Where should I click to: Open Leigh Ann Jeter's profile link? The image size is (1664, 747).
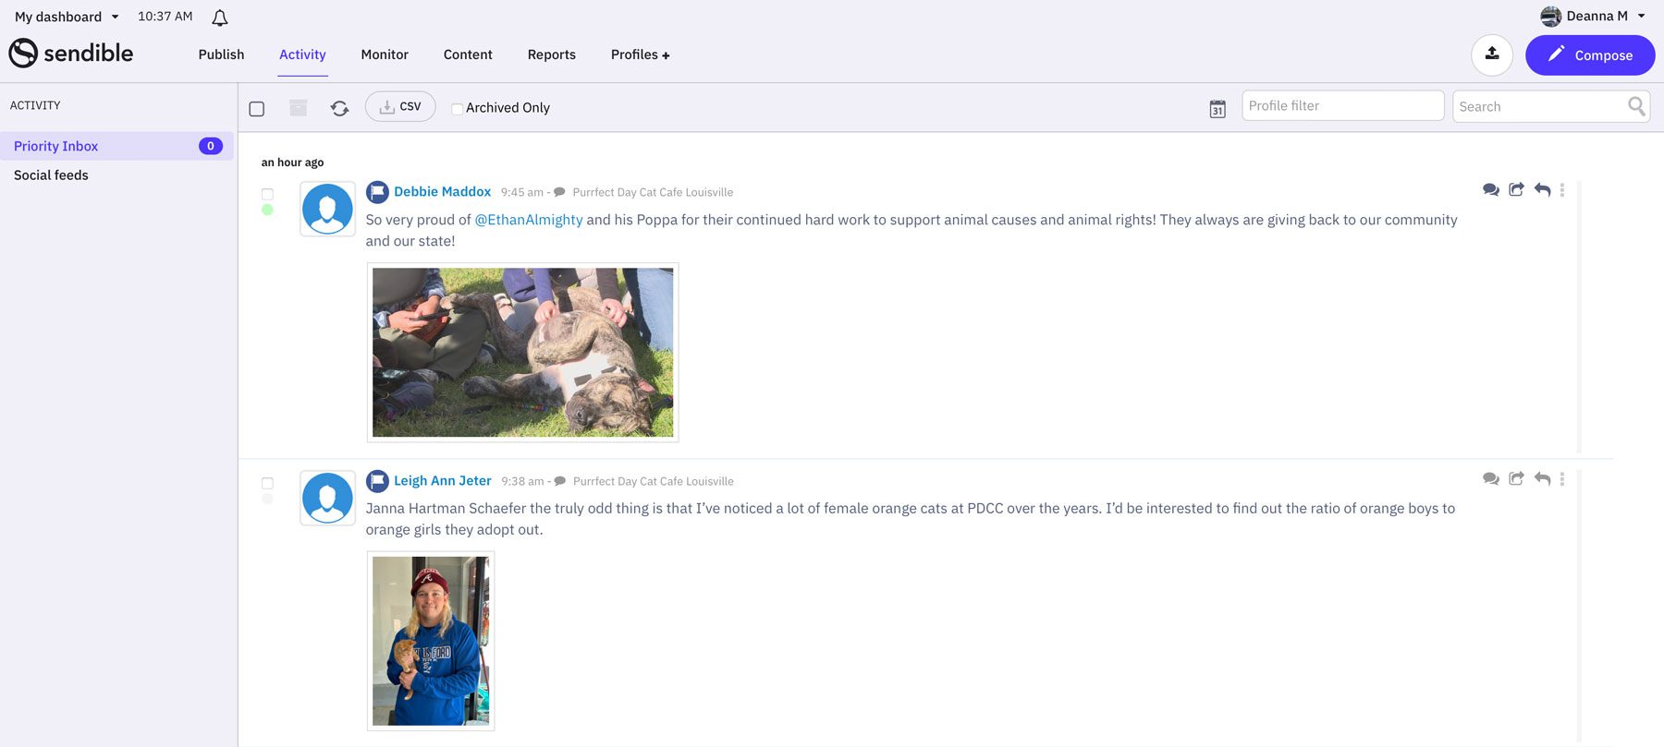pos(443,481)
